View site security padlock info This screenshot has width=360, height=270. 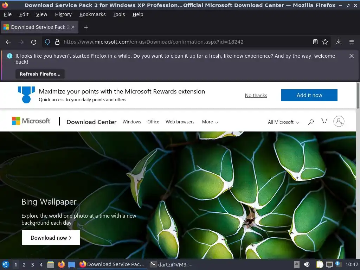tap(57, 42)
